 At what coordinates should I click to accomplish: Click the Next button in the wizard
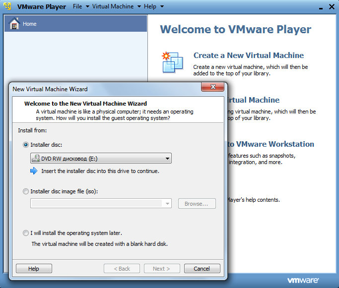tap(162, 269)
